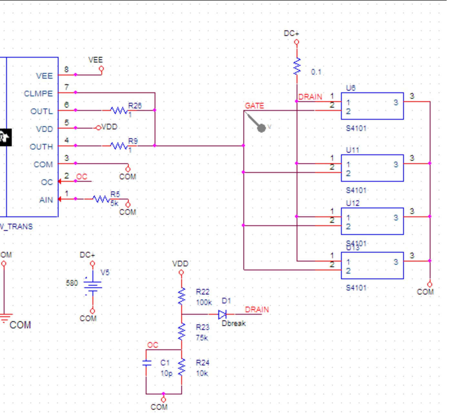Viewport: 457px width, 417px height.
Task: Select the V5 battery source symbol
Action: (x=93, y=286)
